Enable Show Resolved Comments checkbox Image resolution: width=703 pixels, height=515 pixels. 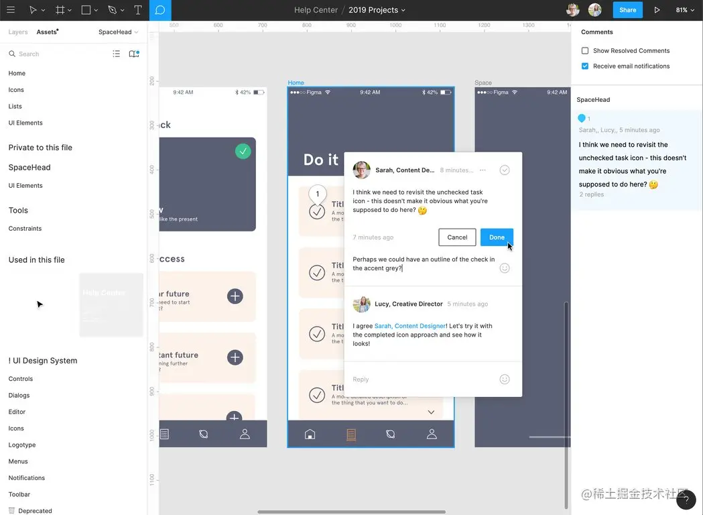click(584, 51)
